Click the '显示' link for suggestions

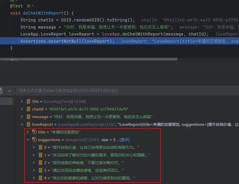124,140
